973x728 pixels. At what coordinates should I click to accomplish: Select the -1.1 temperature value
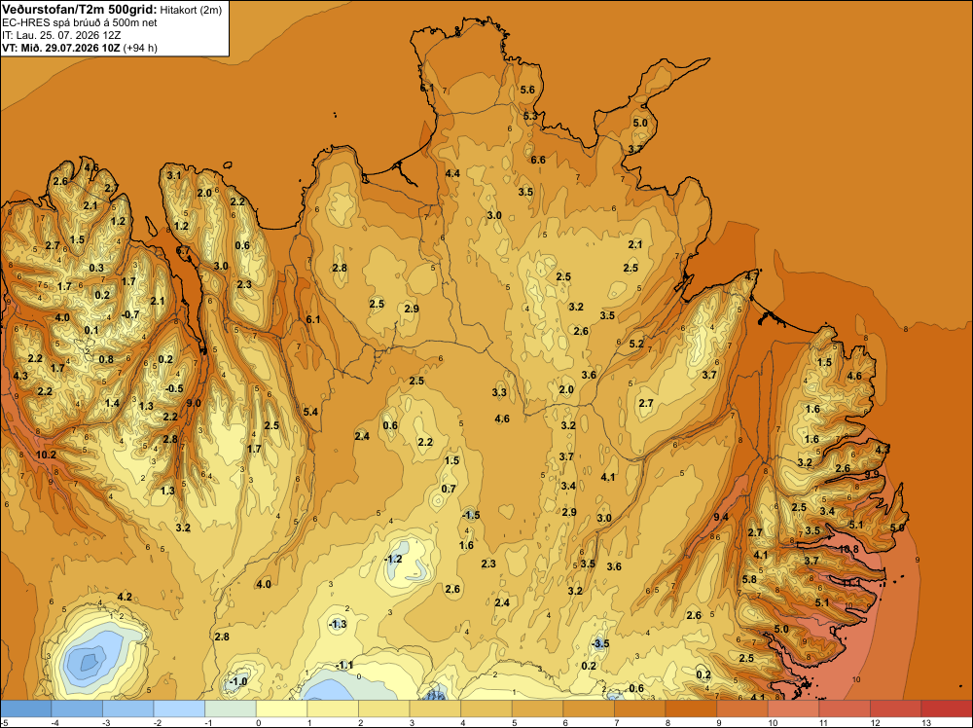344,666
